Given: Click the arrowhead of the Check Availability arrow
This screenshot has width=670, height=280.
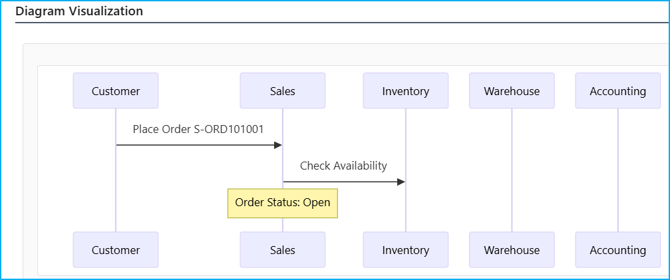Looking at the screenshot, I should pyautogui.click(x=401, y=182).
